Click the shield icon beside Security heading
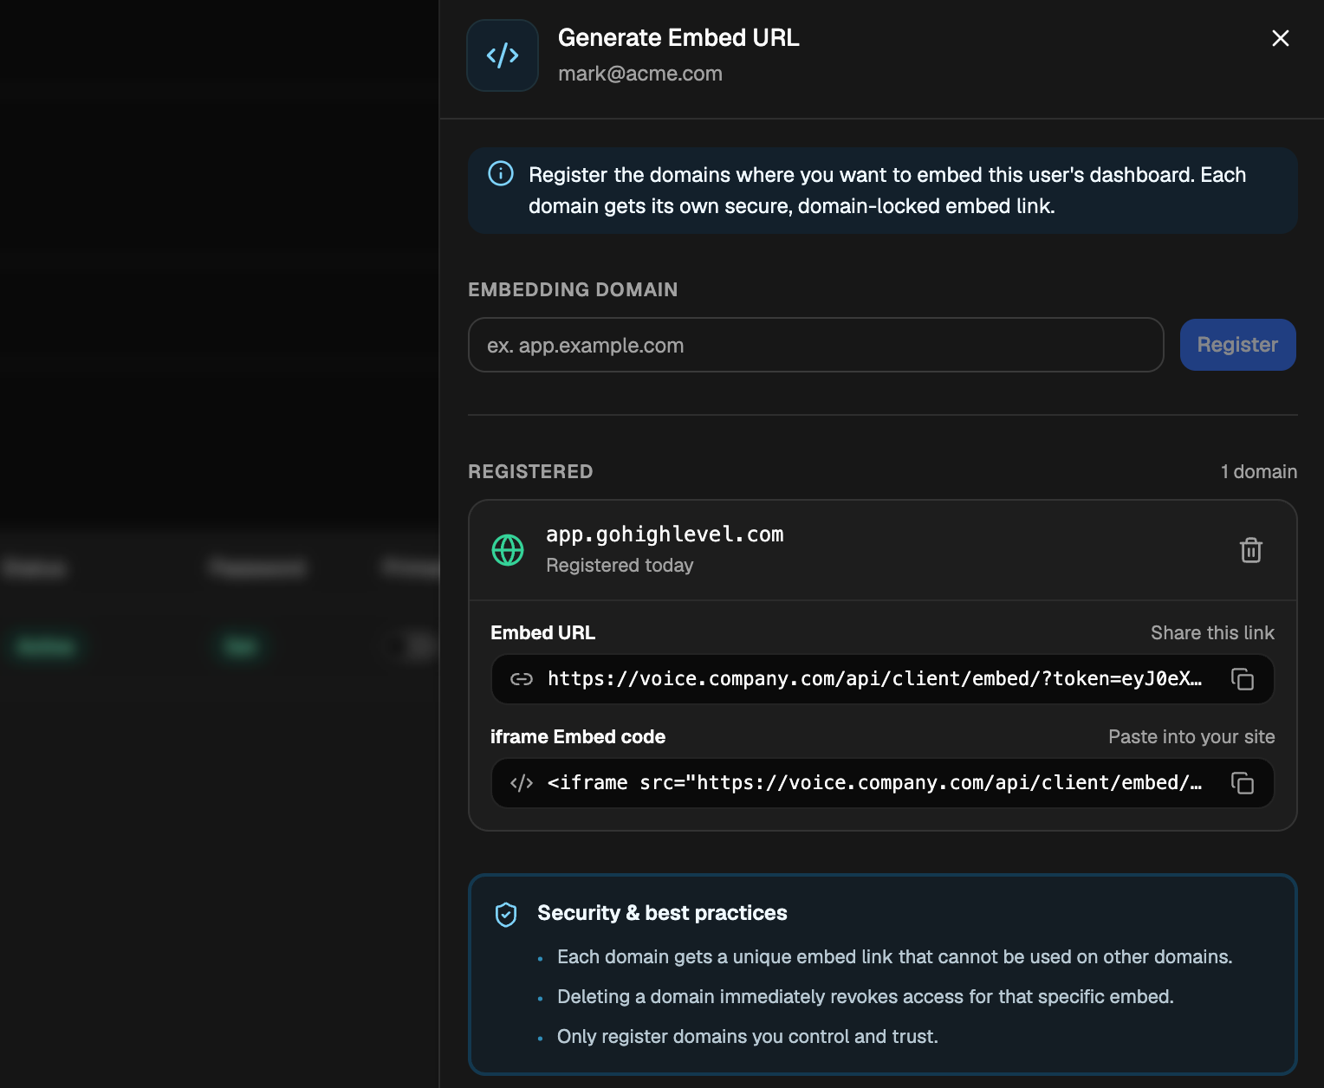 pyautogui.click(x=506, y=914)
